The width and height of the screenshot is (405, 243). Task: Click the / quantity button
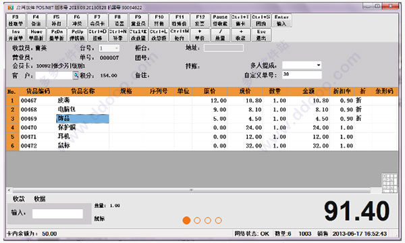(x=220, y=34)
